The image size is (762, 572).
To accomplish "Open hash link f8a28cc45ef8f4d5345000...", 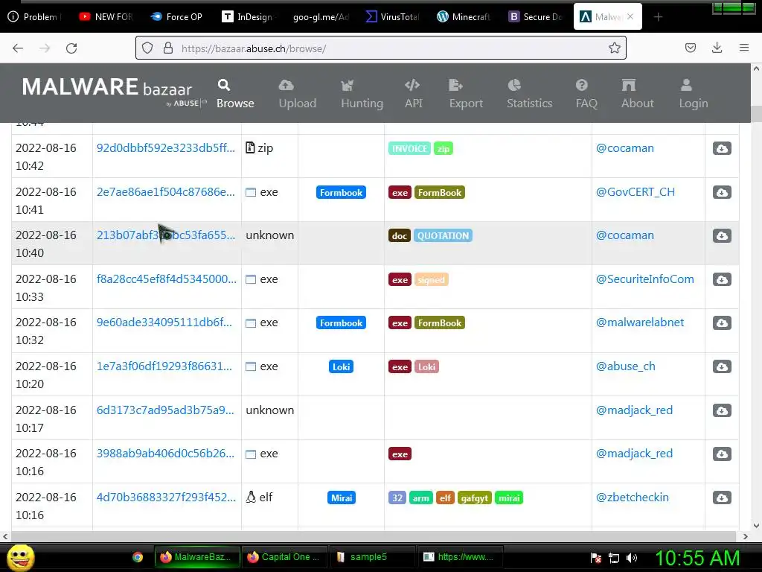I will [167, 279].
